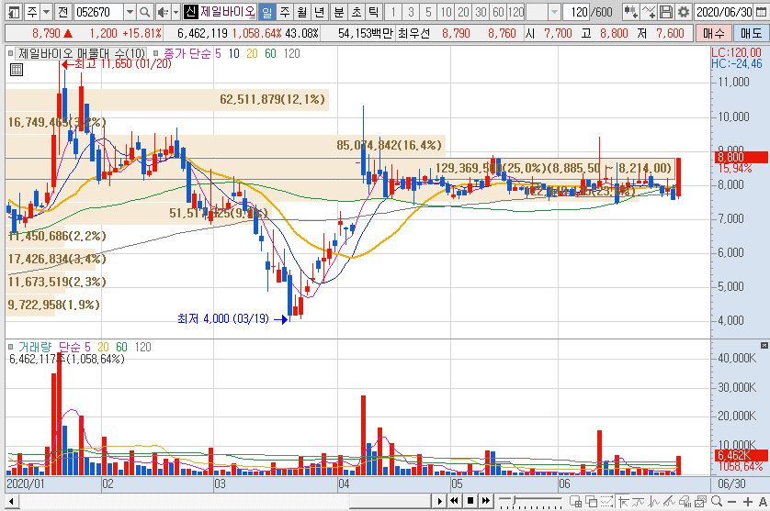The height and width of the screenshot is (511, 770).
Task: Click the trend line drawing icon
Action: point(639,501)
